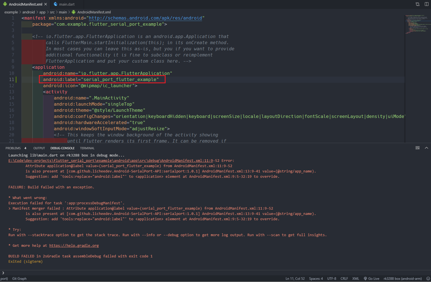Click the Android icon on AndroidManifest.xml tab

(5, 4)
